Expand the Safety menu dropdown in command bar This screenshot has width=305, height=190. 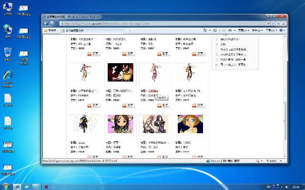click(257, 30)
